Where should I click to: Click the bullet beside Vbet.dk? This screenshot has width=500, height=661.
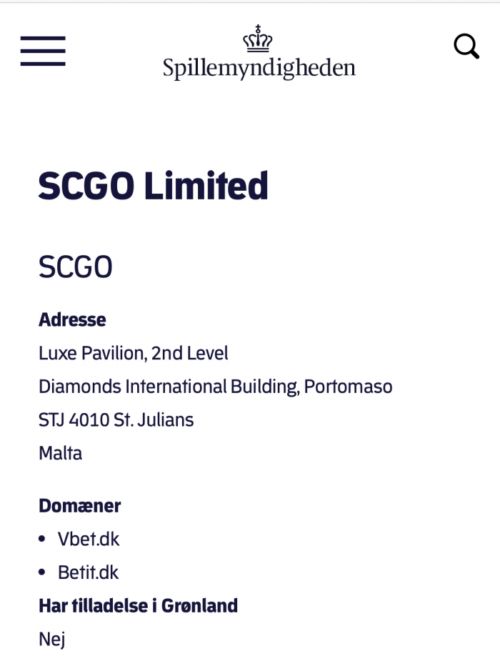click(41, 540)
